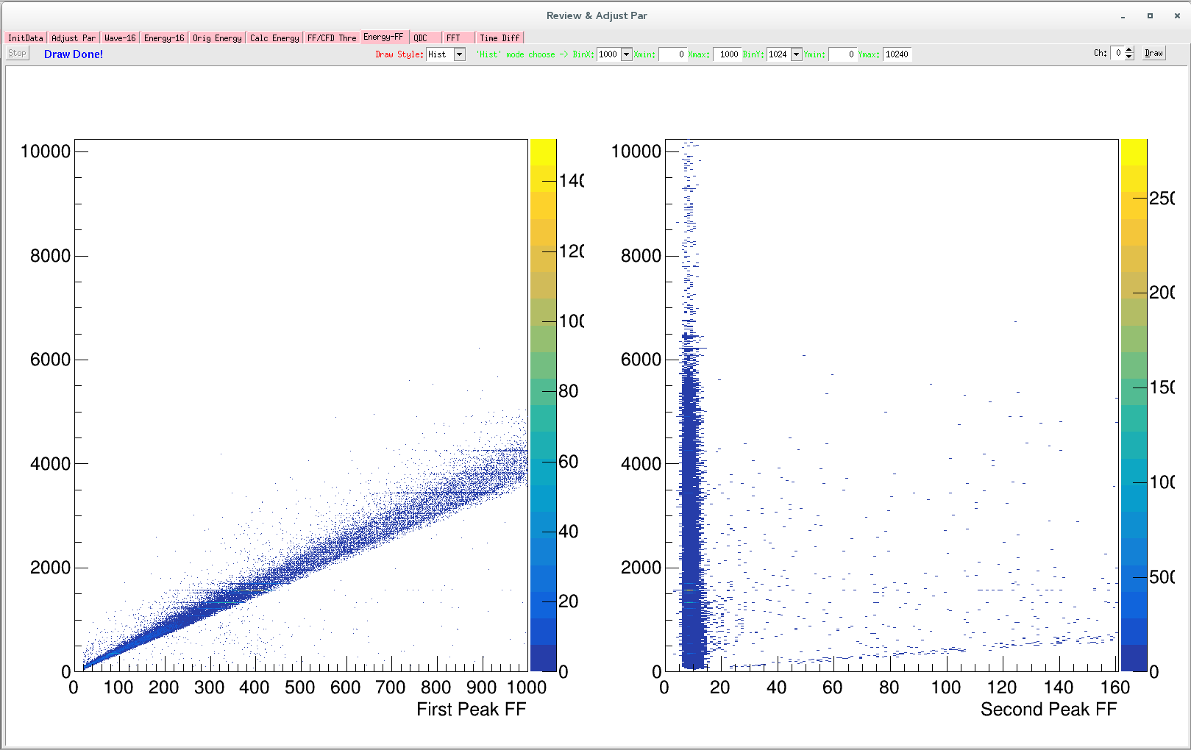
Task: Click the 'First Peak FF' axis title
Action: pos(472,710)
